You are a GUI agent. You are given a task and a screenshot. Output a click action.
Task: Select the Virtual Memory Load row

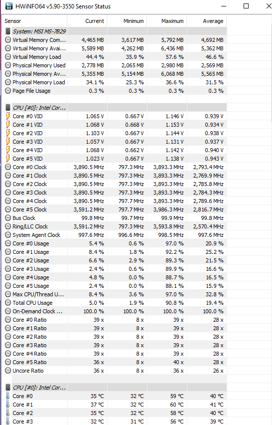pos(115,57)
